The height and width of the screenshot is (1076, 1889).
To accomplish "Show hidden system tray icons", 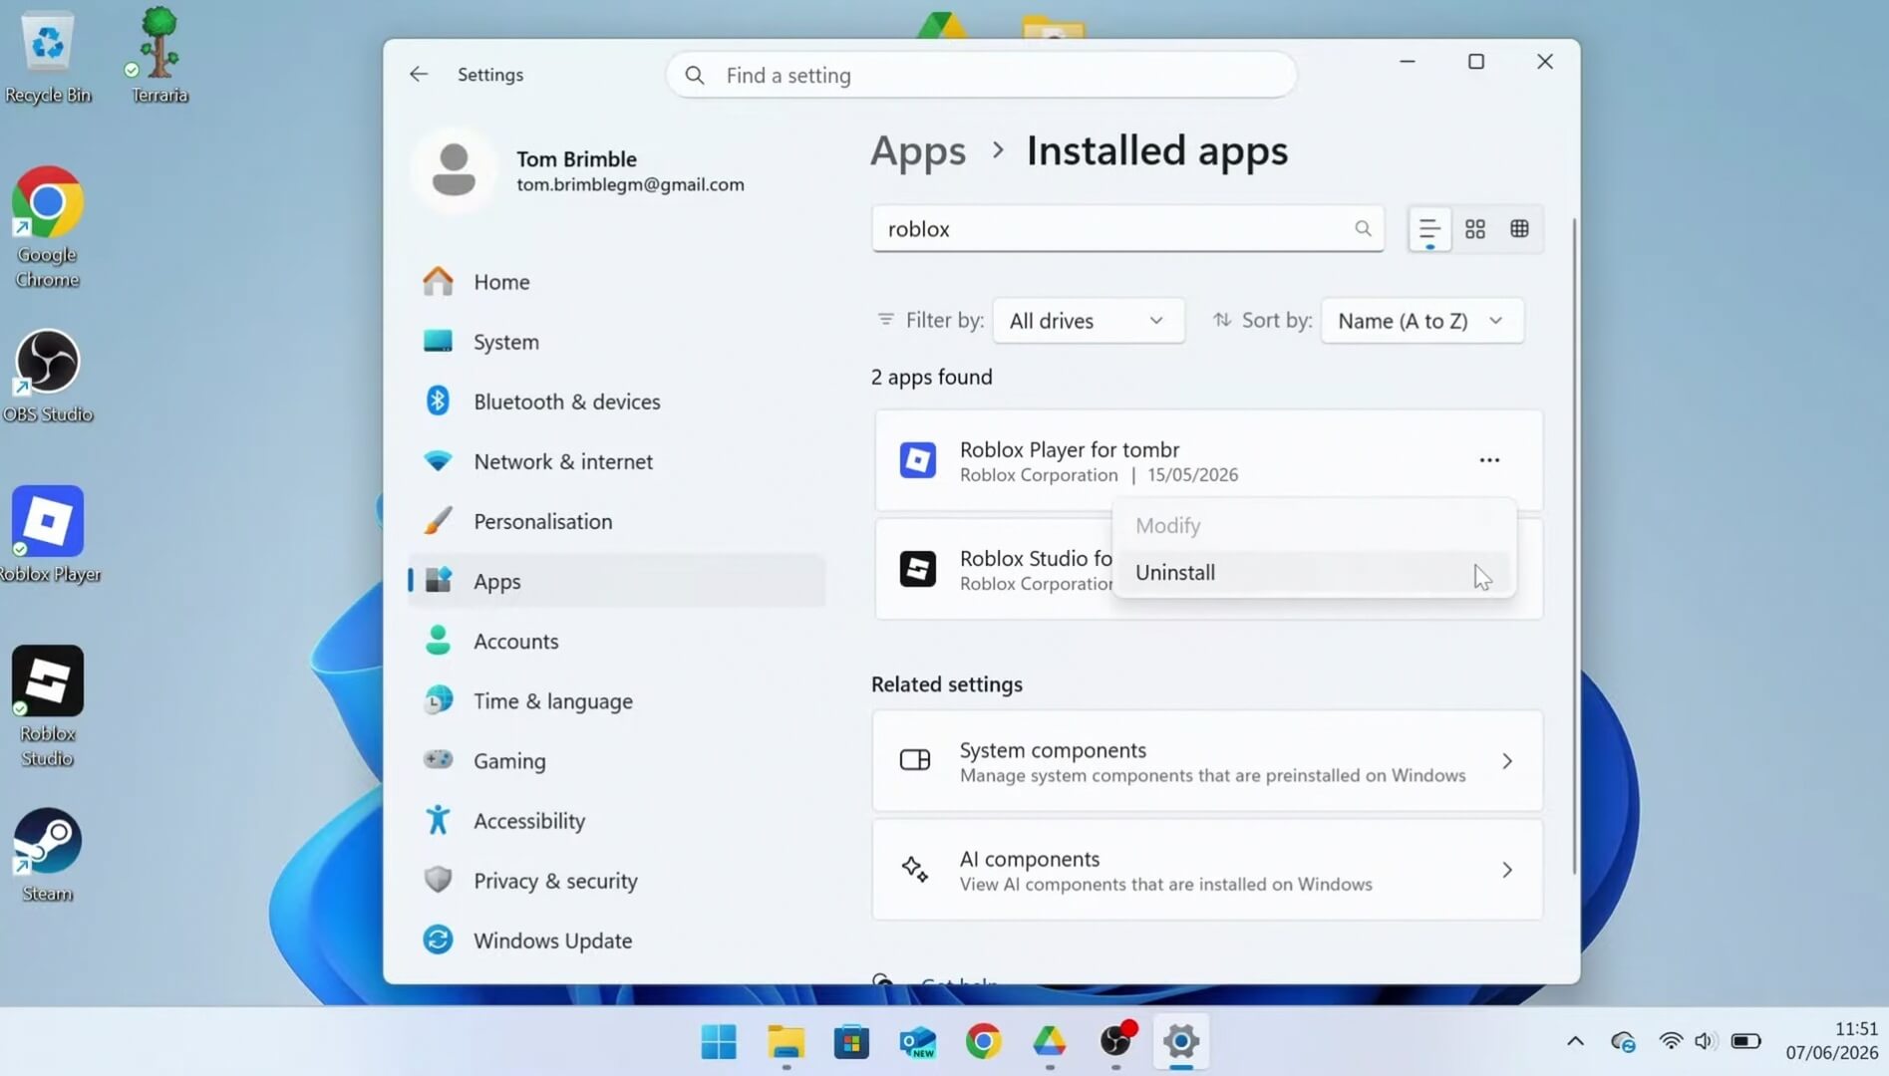I will [1575, 1042].
